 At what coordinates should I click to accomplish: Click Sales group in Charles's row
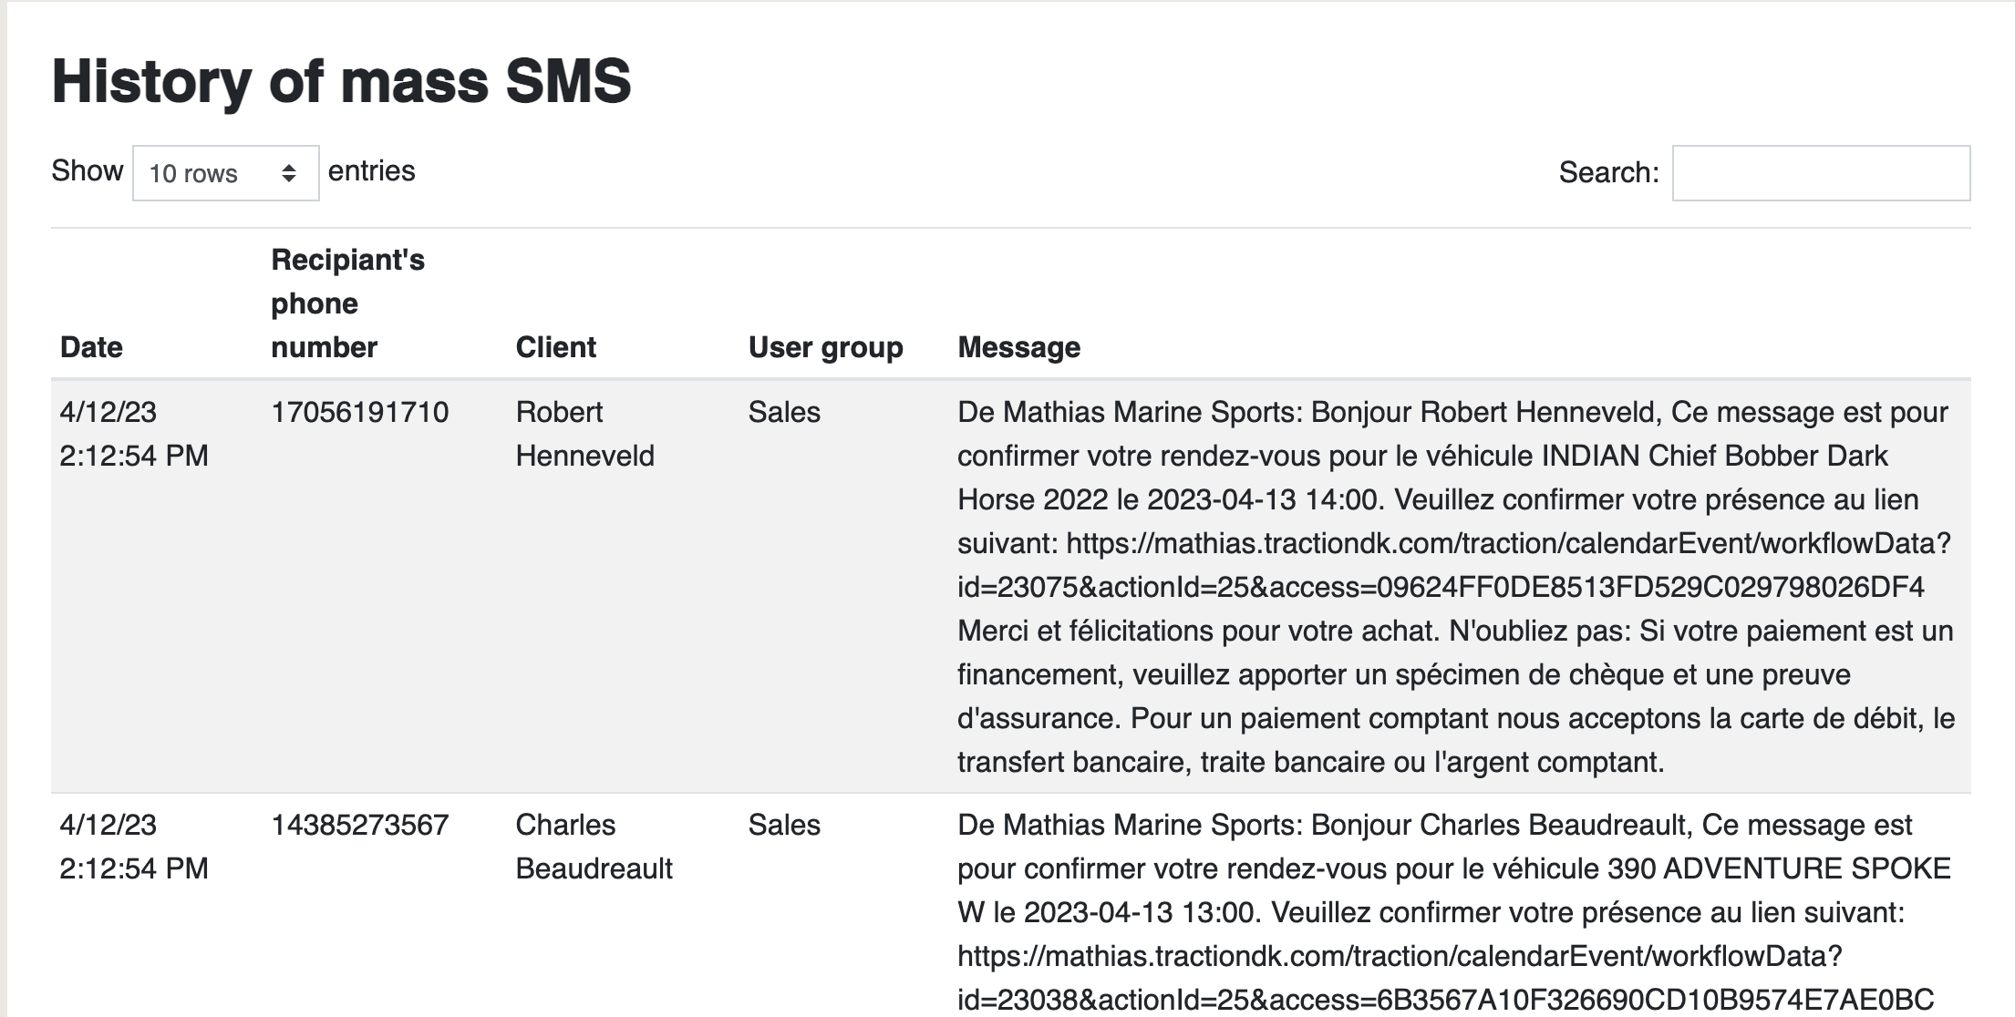pos(784,825)
